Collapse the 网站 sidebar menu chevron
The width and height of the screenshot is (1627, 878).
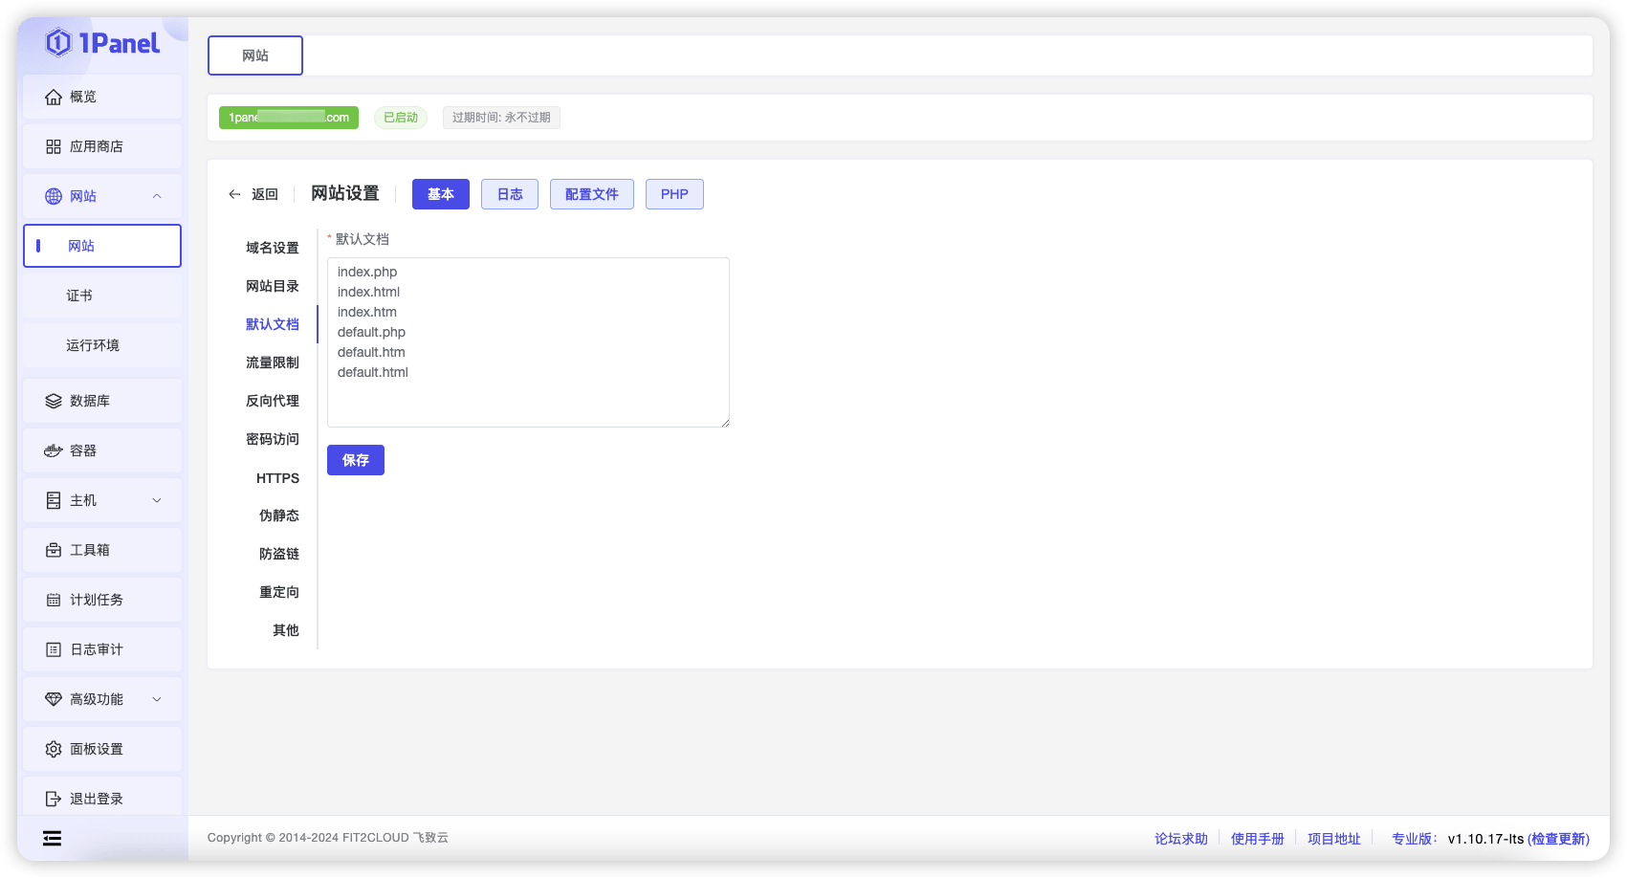click(x=157, y=196)
